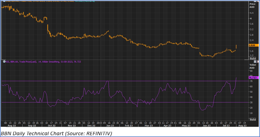
Task: Click the Price AUD axis label
Action: pyautogui.click(x=252, y=6)
